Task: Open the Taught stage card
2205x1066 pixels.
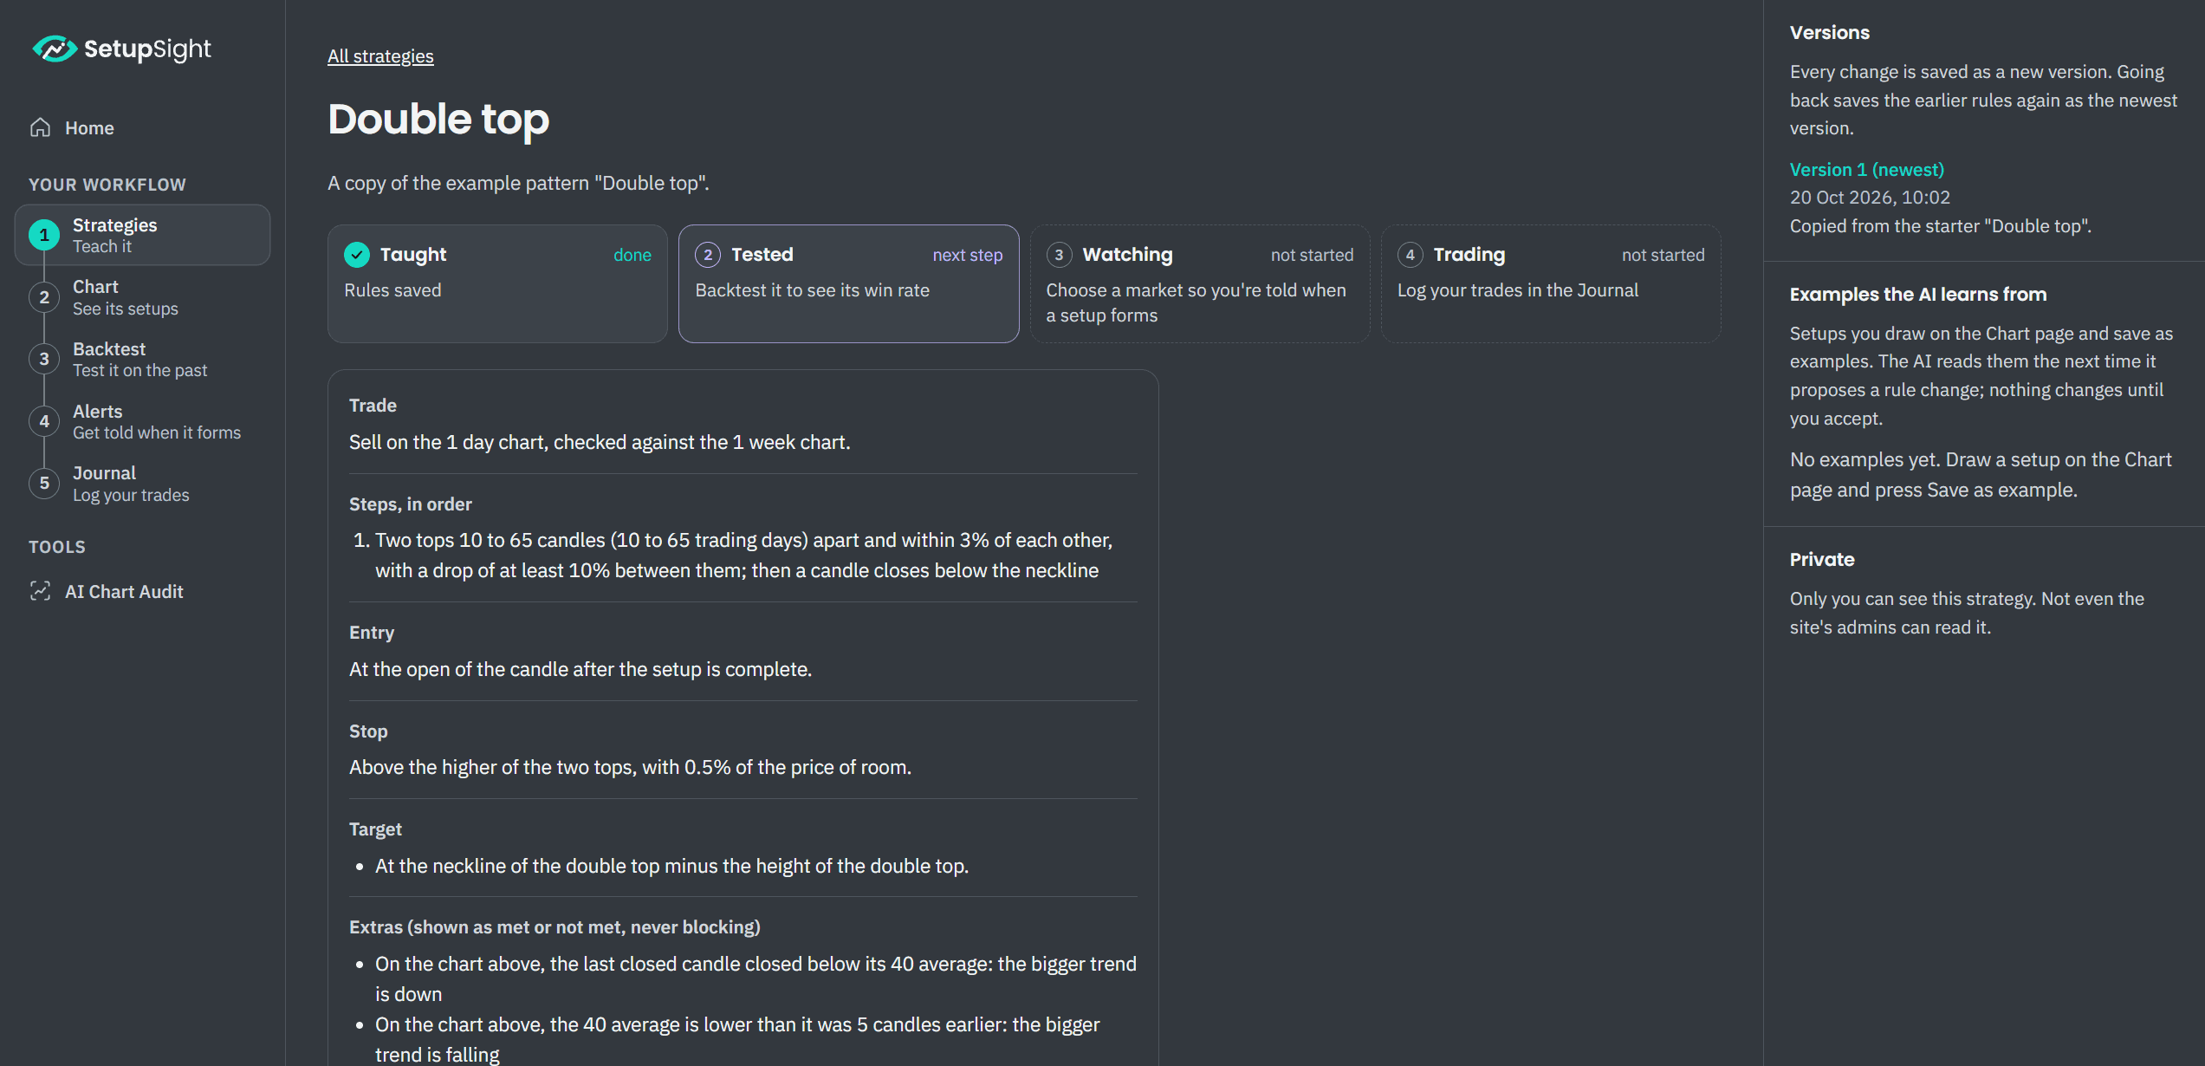Action: (497, 283)
